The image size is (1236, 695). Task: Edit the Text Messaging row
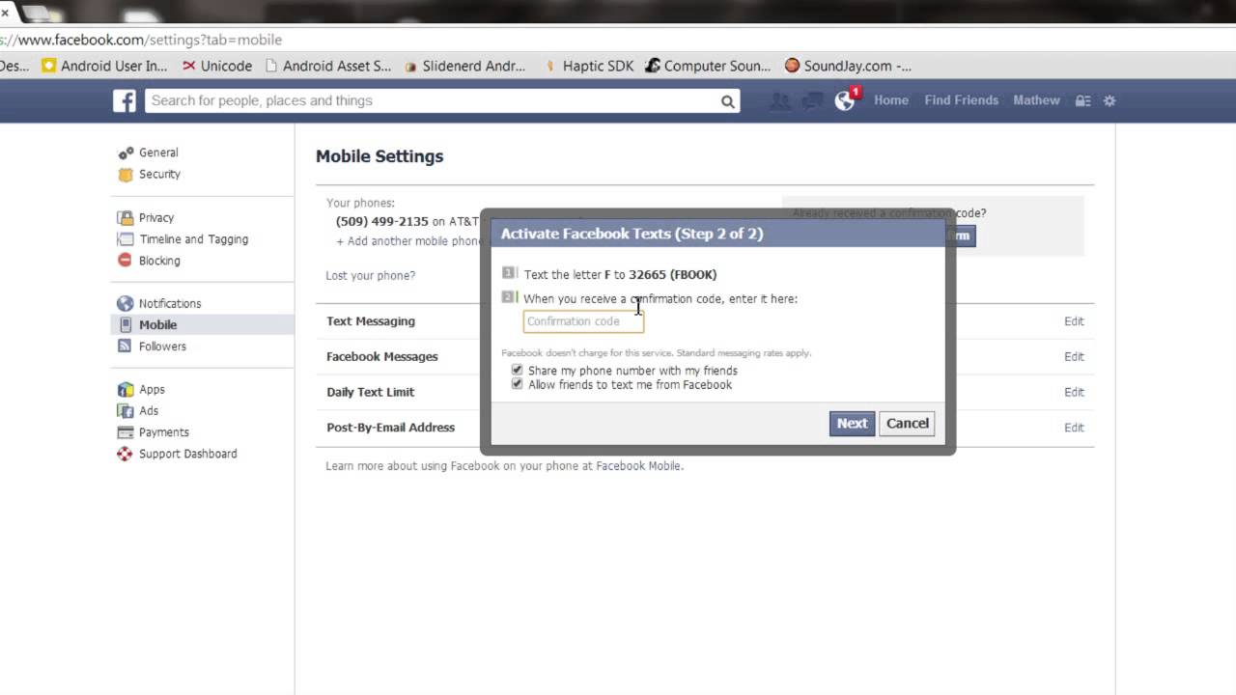(x=1074, y=321)
